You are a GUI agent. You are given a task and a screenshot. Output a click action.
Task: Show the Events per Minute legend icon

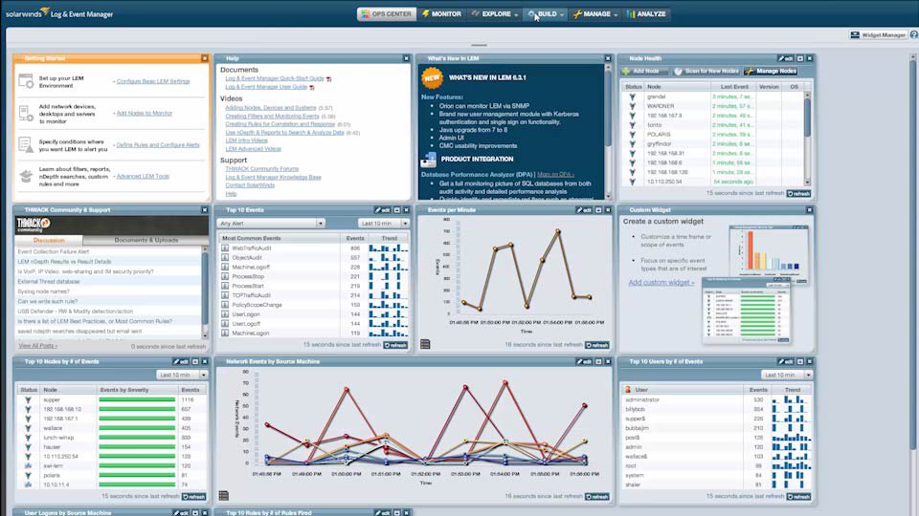(x=425, y=344)
